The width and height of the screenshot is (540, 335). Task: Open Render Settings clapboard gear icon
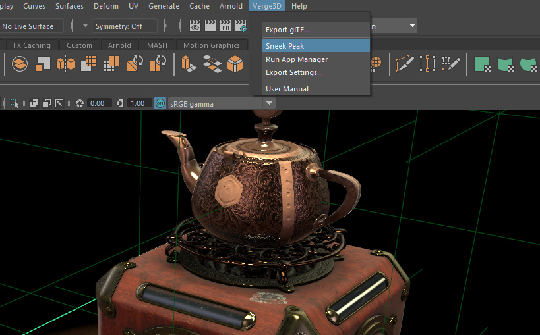pyautogui.click(x=241, y=26)
